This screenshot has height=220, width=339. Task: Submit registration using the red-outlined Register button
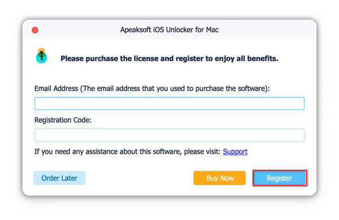pos(280,178)
